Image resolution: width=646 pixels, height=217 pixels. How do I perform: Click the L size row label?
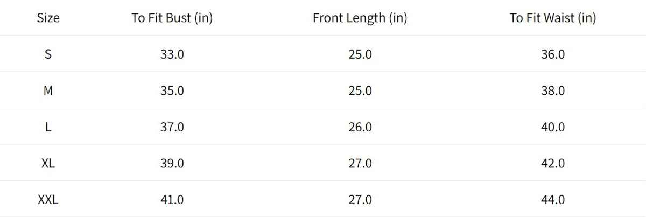[x=48, y=127]
